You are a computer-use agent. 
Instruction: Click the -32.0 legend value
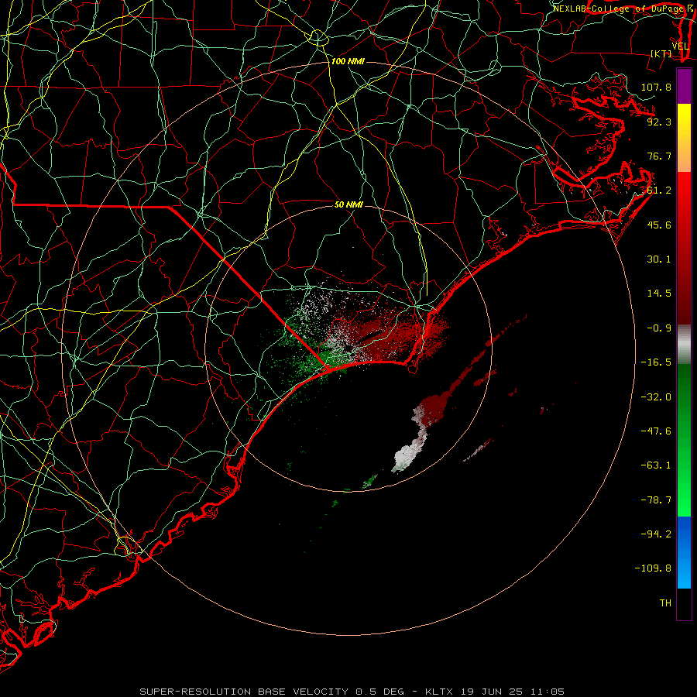(x=656, y=397)
